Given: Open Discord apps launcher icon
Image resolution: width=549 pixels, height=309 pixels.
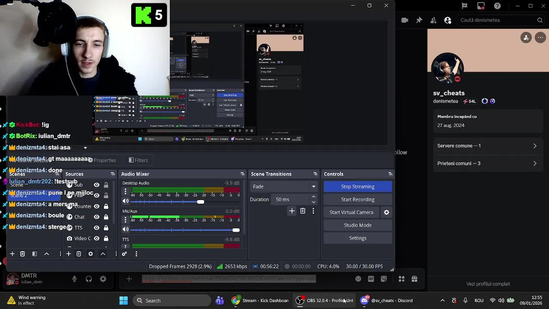Looking at the screenshot, I should [x=401, y=279].
